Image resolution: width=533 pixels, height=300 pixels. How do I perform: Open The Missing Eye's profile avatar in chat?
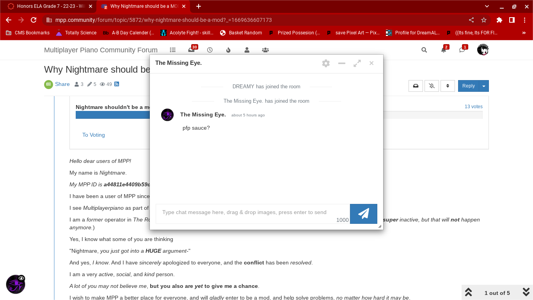point(167,115)
